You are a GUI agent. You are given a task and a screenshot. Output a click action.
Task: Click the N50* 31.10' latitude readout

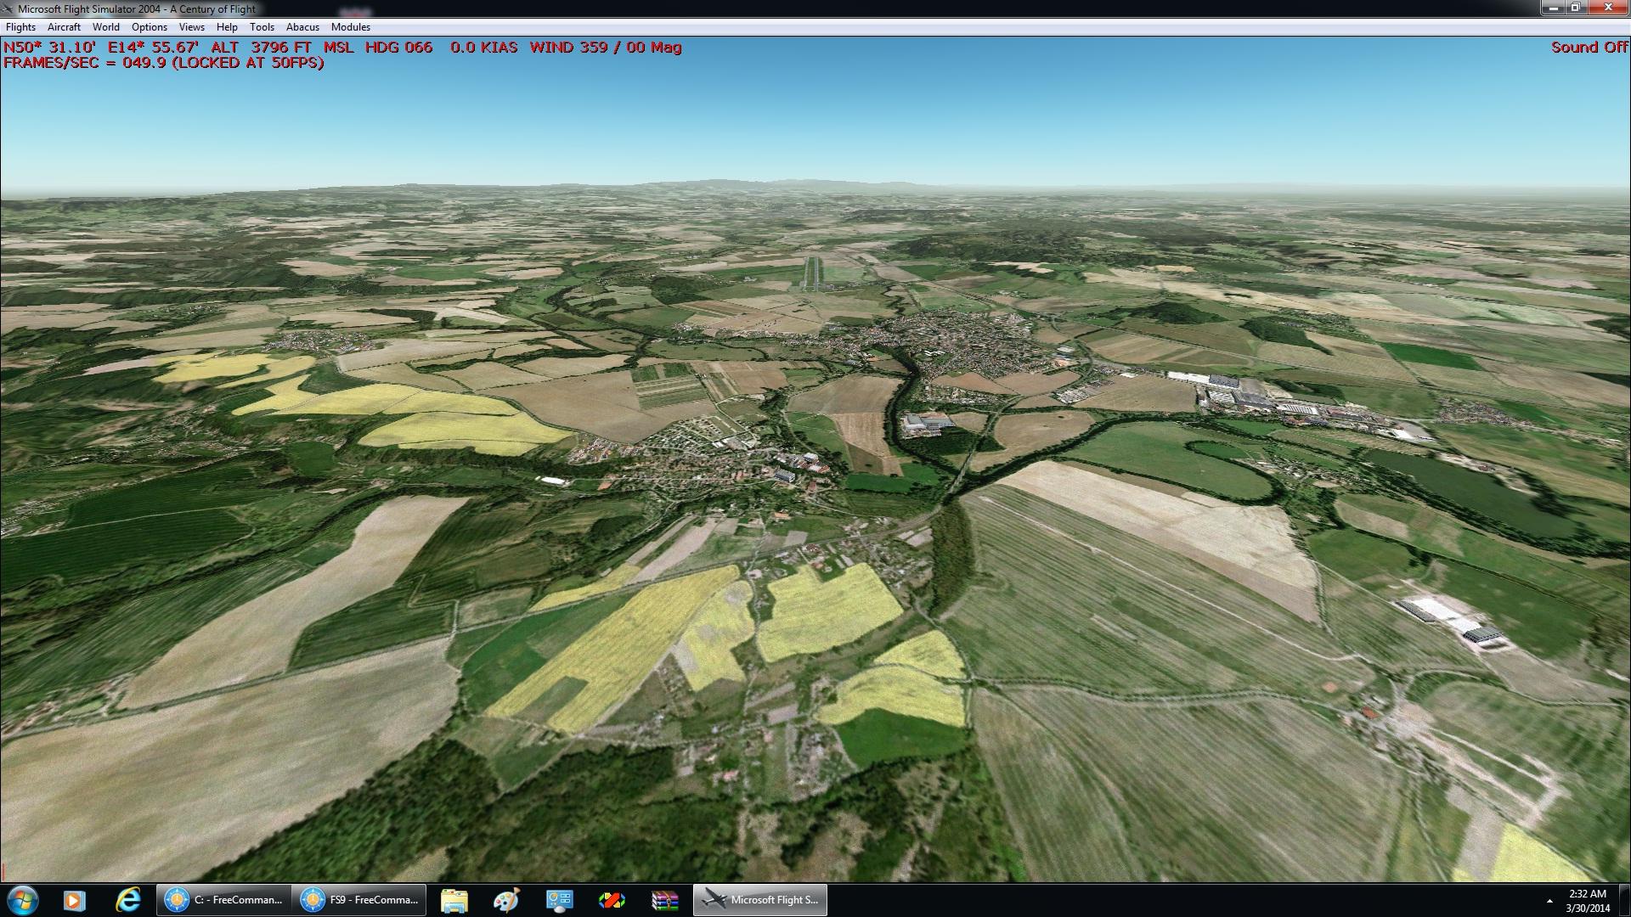tap(49, 48)
